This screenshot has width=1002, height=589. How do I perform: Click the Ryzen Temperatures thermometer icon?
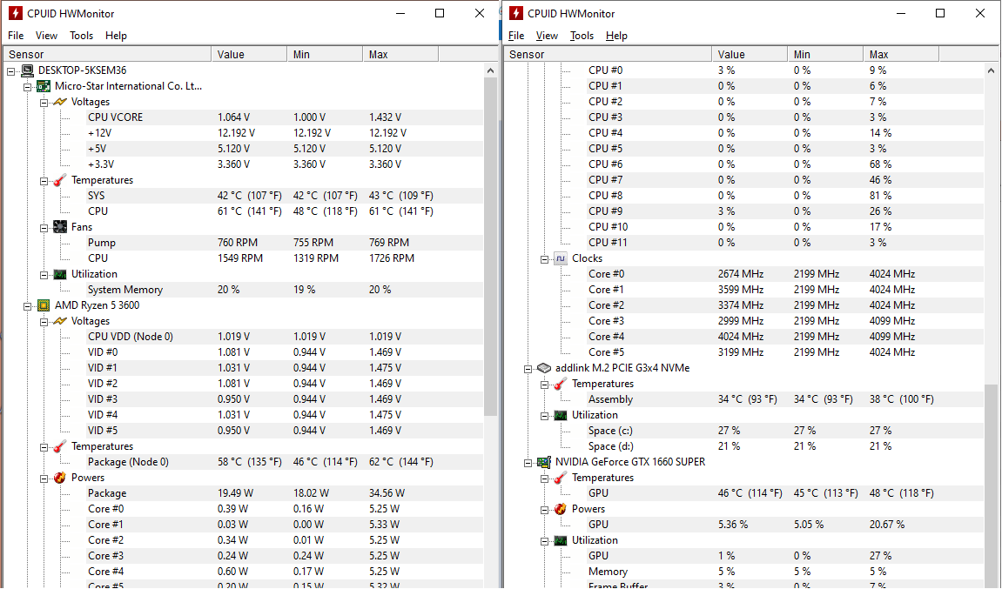60,446
